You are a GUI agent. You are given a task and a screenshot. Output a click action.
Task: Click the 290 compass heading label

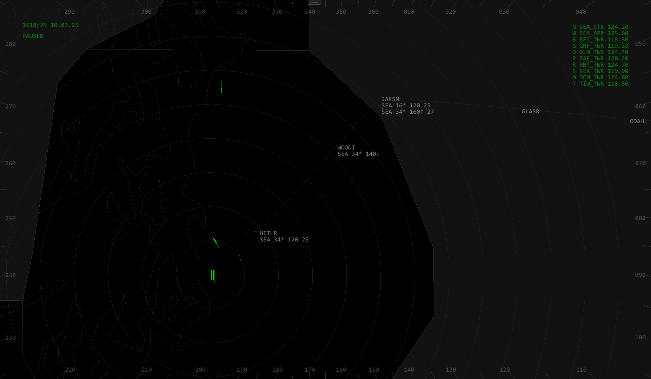coord(69,12)
